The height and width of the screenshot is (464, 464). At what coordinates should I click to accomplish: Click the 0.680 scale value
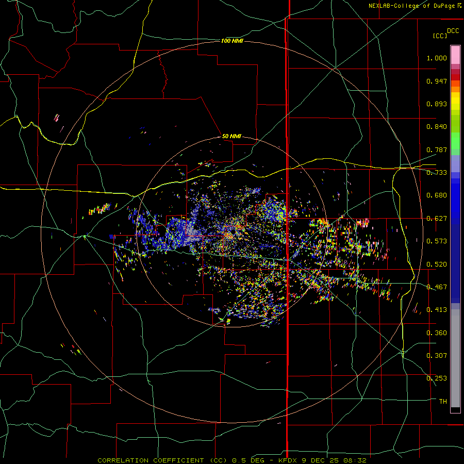[x=437, y=195]
